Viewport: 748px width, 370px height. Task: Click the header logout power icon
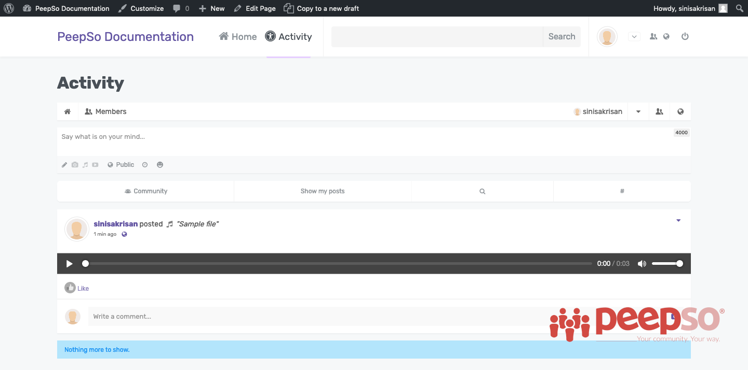click(x=685, y=37)
